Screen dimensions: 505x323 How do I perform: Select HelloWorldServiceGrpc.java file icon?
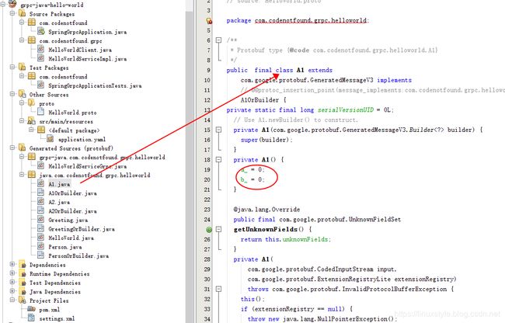(41, 165)
